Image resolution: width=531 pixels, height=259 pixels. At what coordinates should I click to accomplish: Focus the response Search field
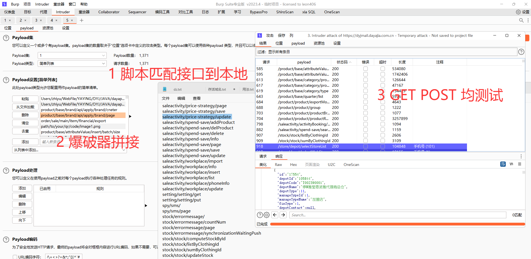[x=398, y=215]
